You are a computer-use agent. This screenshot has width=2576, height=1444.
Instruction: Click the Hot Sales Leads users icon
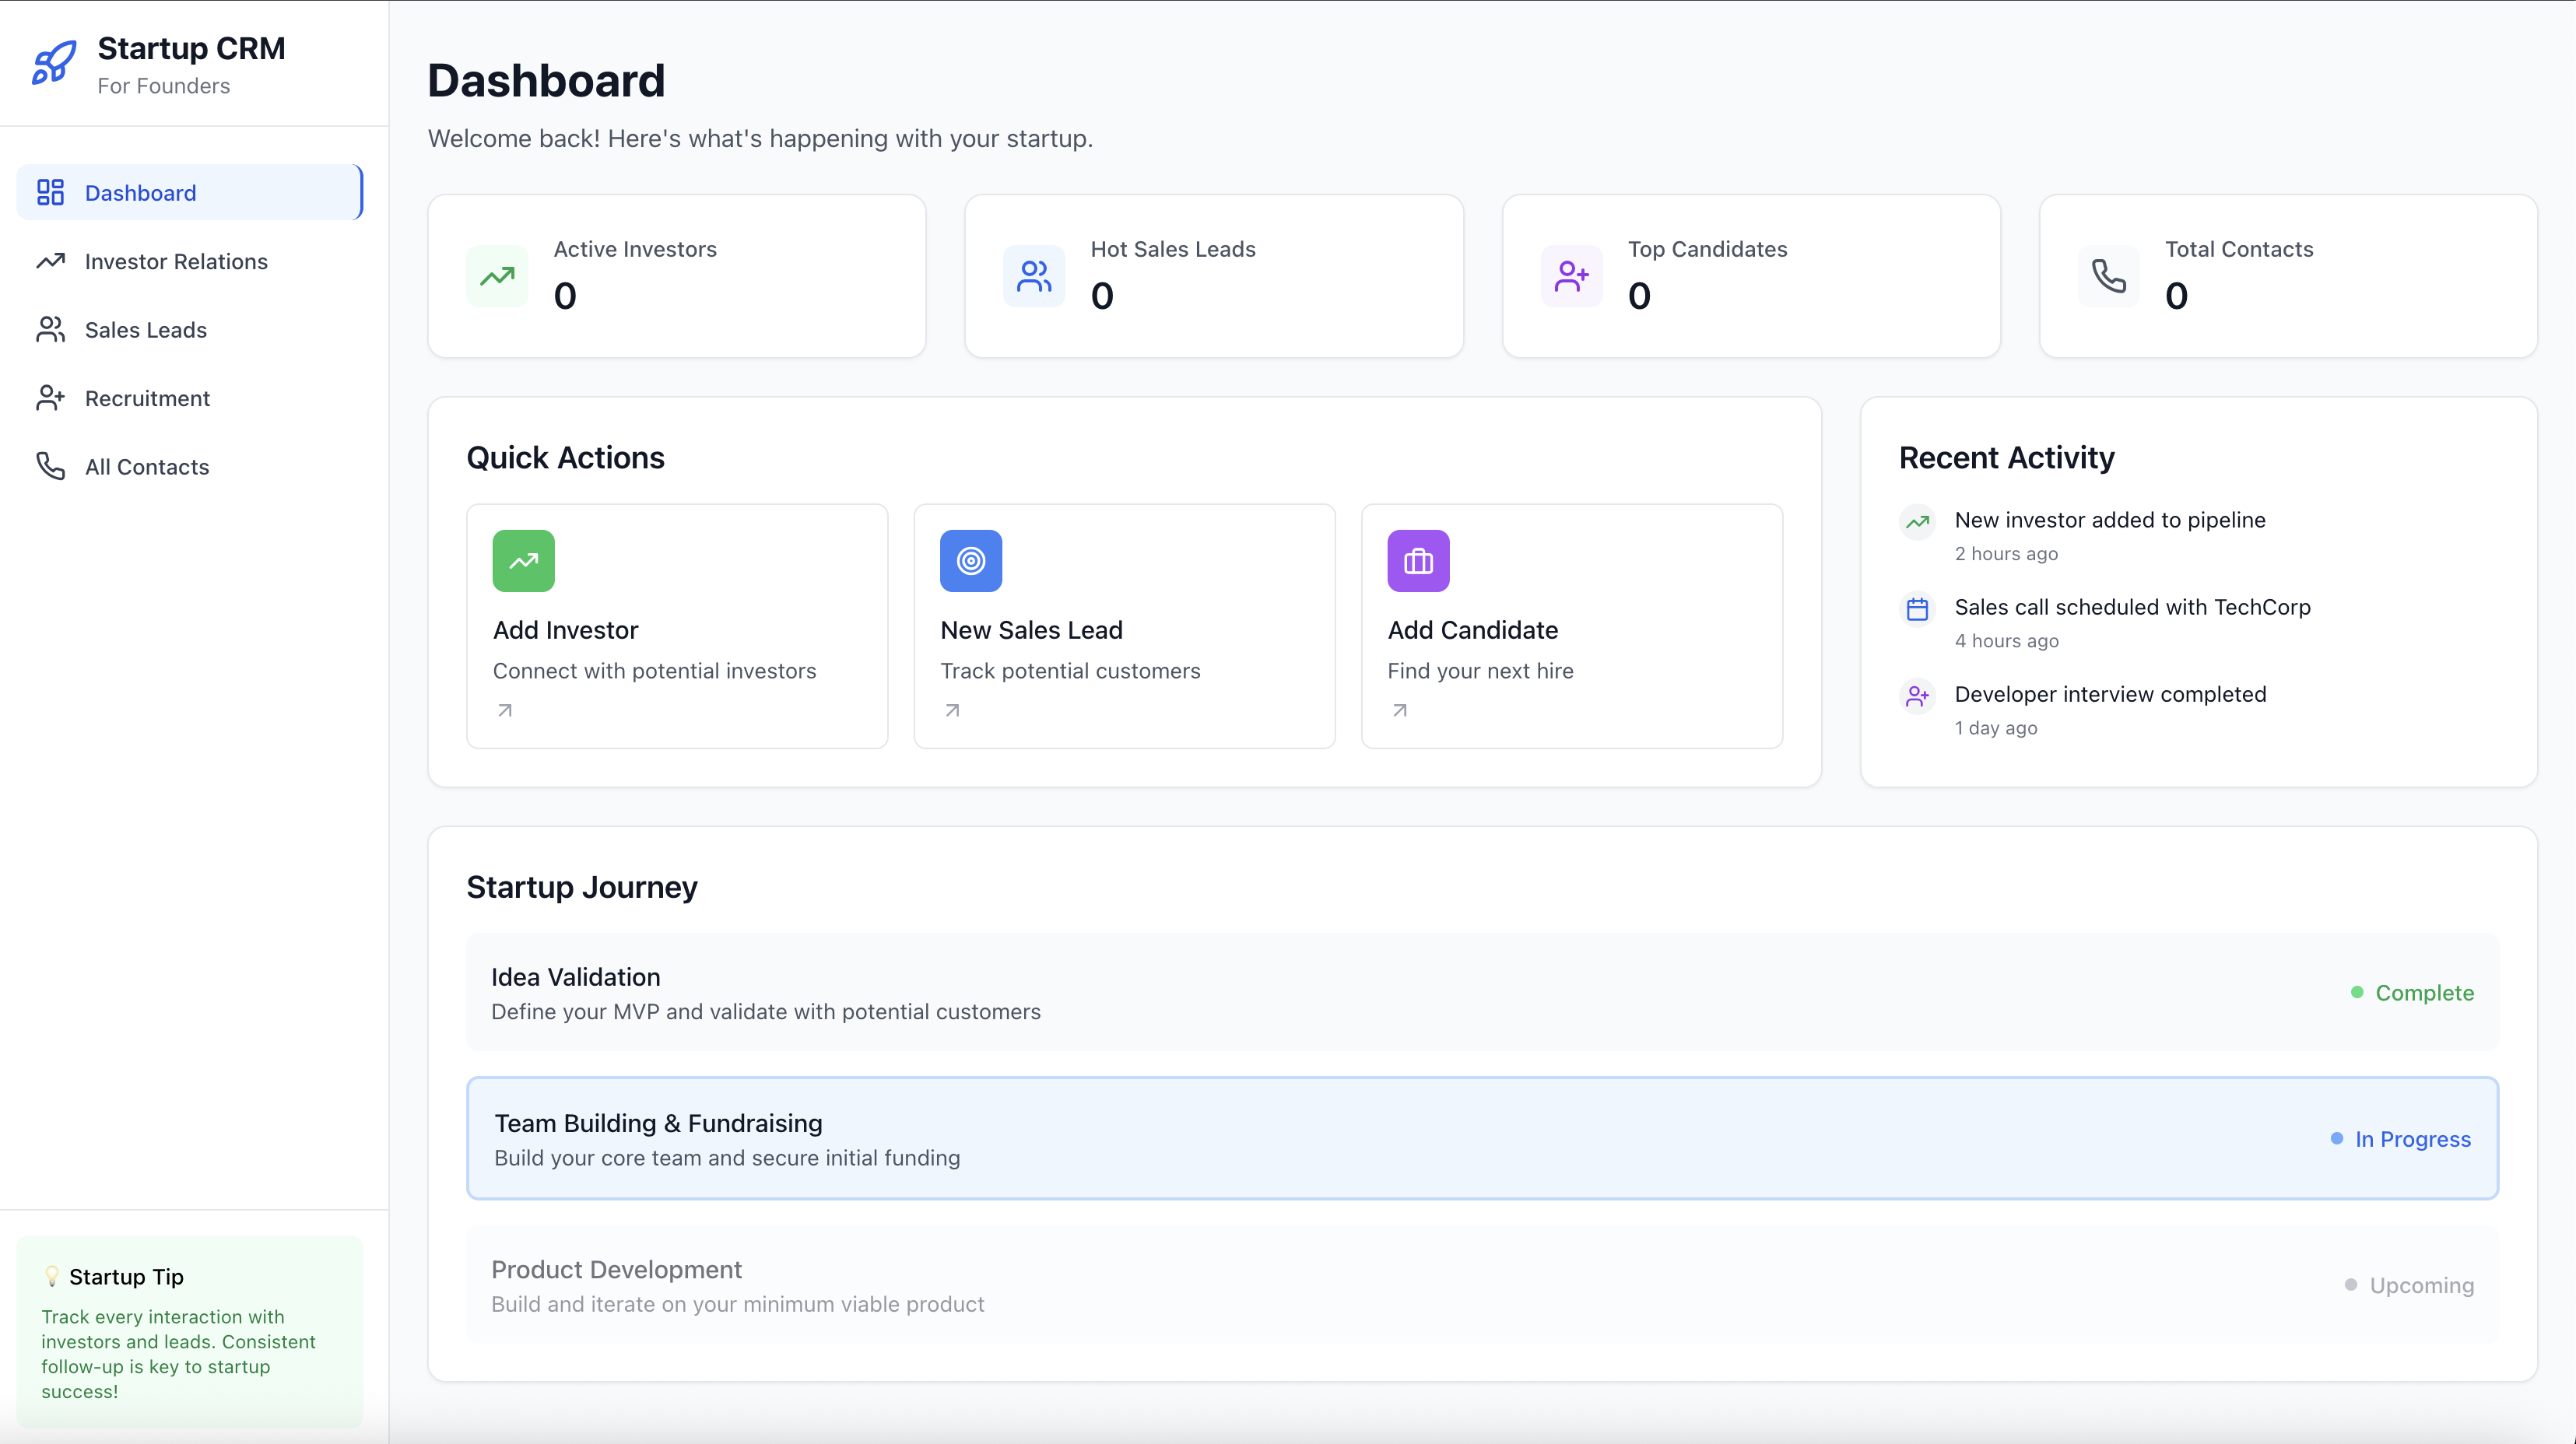point(1034,276)
